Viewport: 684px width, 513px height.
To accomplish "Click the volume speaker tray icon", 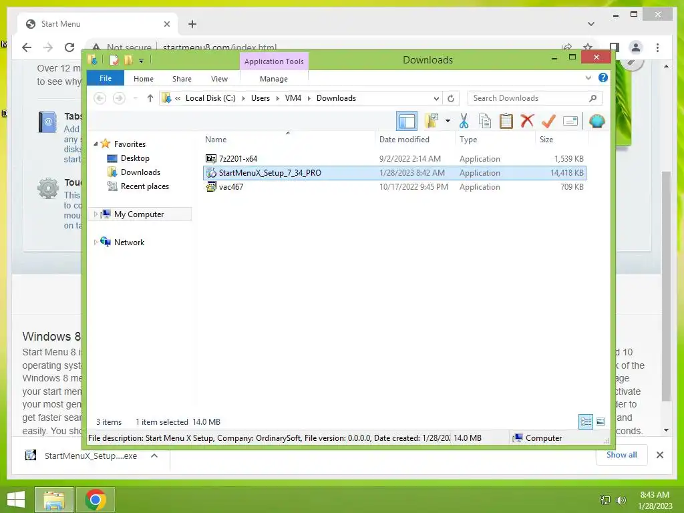I will 621,500.
